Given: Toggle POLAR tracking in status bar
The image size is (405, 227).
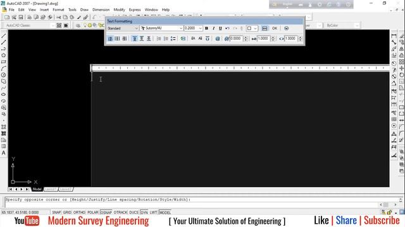Looking at the screenshot, I should tap(93, 212).
